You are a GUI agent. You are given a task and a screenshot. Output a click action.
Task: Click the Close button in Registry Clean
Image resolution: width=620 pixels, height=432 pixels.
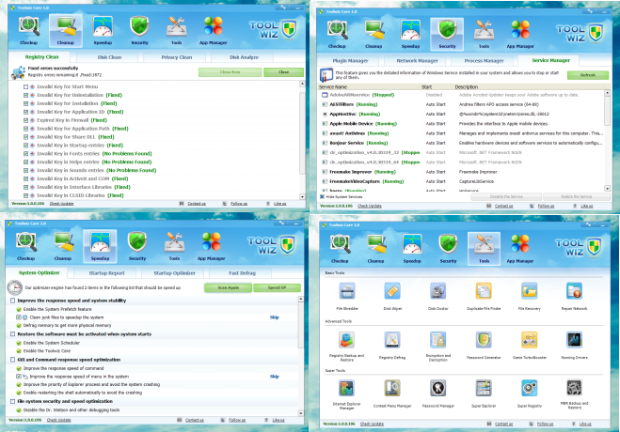click(283, 72)
